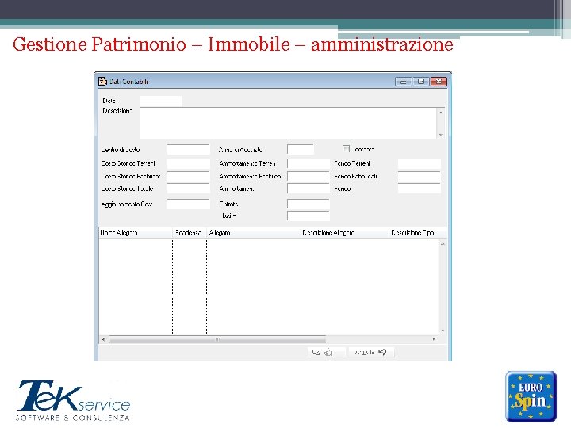Focus the Costo Storico Terreni field
Image resolution: width=571 pixels, height=428 pixels.
[189, 163]
